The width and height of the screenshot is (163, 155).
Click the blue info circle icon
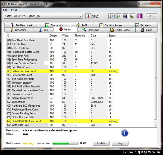[125, 133]
